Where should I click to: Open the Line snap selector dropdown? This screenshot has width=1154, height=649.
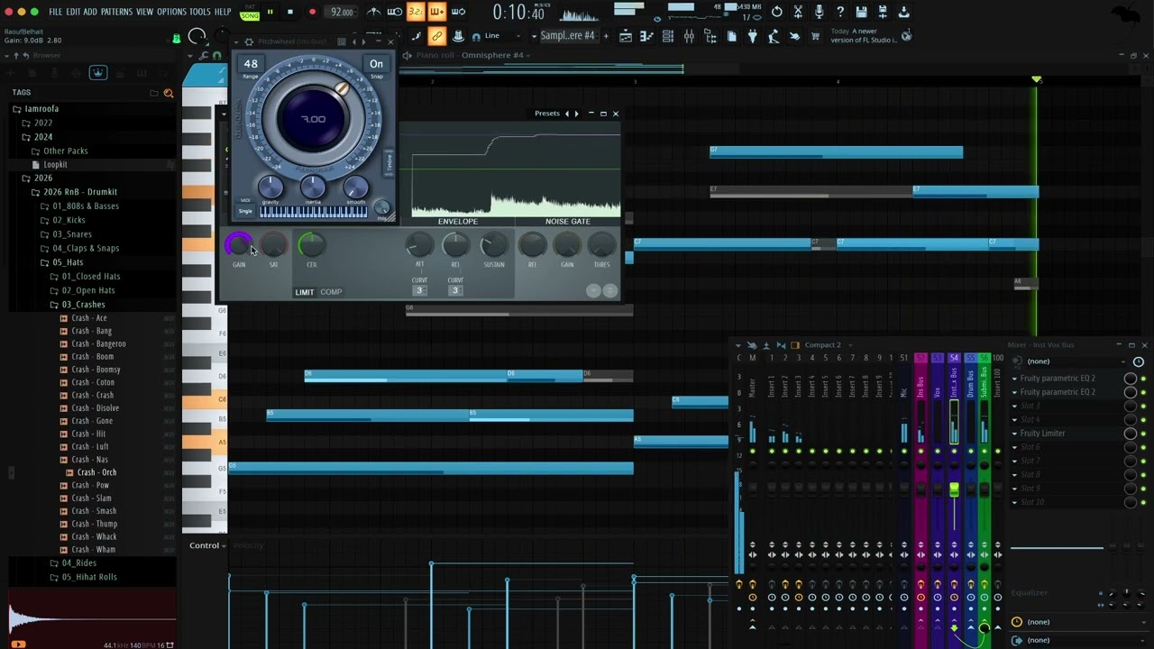(x=501, y=36)
